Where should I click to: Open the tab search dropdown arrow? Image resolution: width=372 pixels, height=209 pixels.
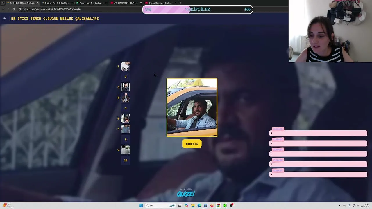click(3, 3)
